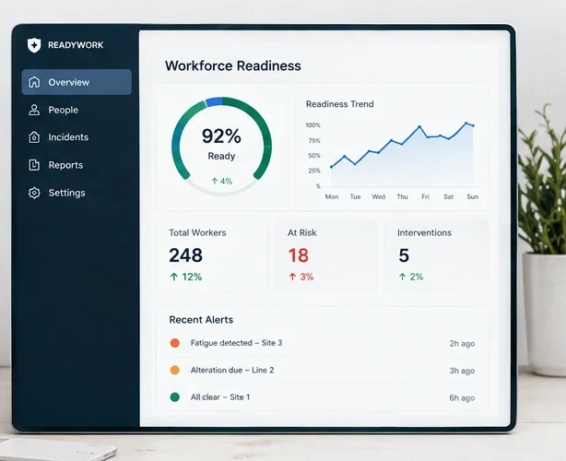Click the 2h ago timestamp
Image resolution: width=566 pixels, height=461 pixels.
click(x=462, y=343)
